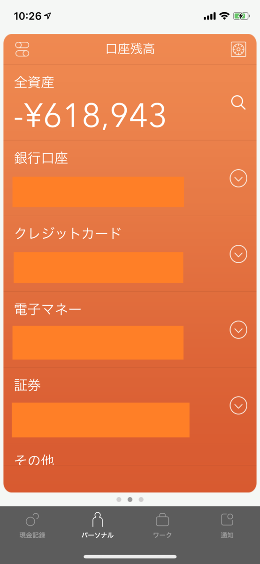Tap the first page indicator dot

[119, 499]
